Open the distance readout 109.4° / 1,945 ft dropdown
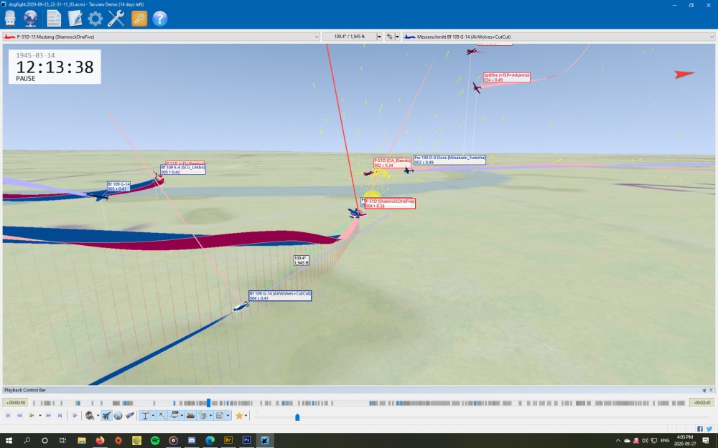 point(379,37)
